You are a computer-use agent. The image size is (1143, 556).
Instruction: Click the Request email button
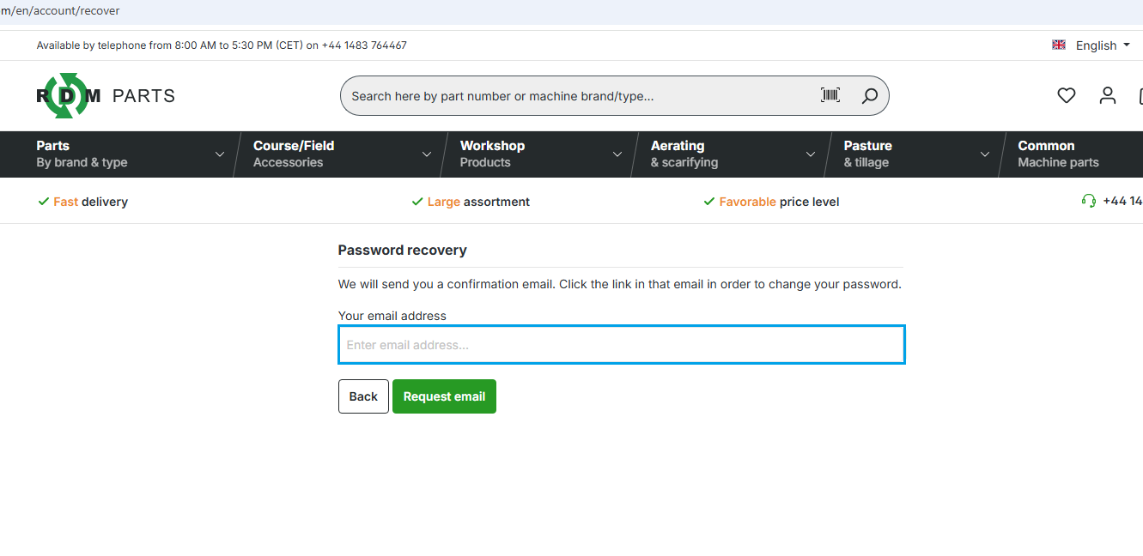pyautogui.click(x=444, y=396)
